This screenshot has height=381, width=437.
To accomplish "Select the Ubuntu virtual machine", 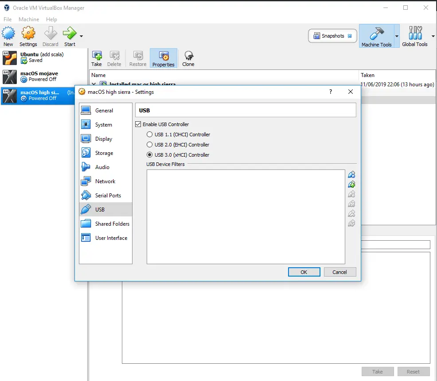I will (44, 58).
